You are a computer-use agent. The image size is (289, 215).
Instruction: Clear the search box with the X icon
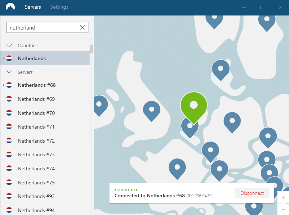[x=82, y=28]
